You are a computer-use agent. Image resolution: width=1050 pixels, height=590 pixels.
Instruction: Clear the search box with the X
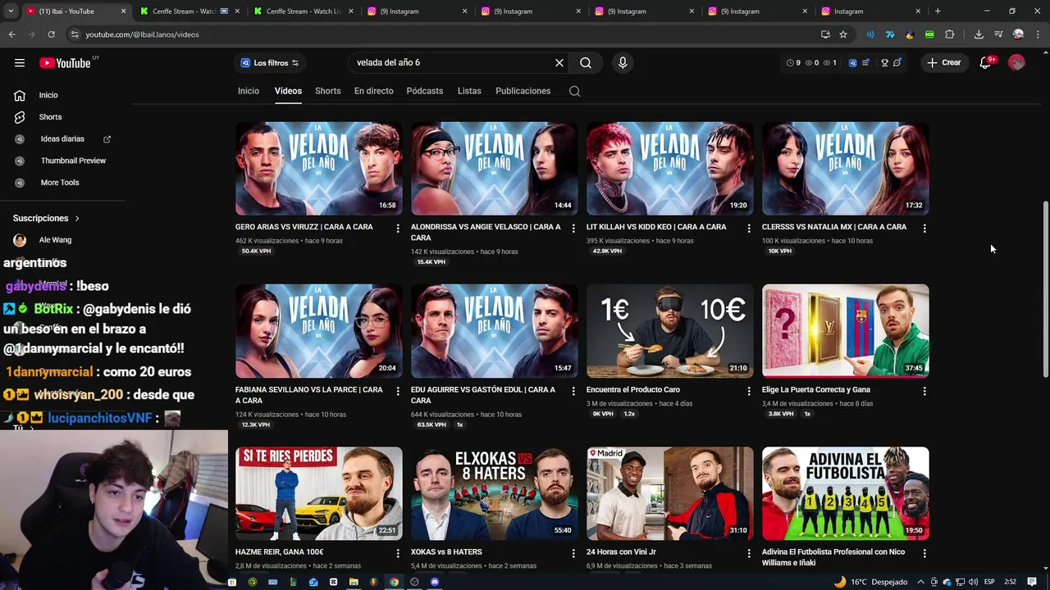[559, 63]
